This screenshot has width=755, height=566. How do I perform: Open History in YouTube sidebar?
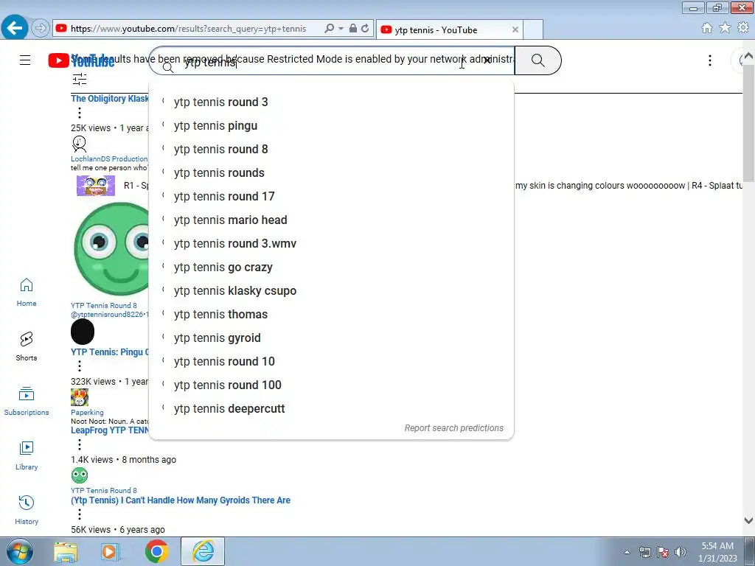(27, 510)
